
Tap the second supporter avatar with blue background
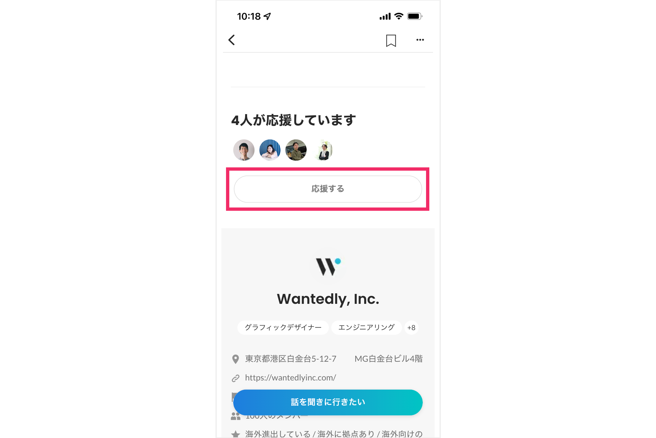270,150
